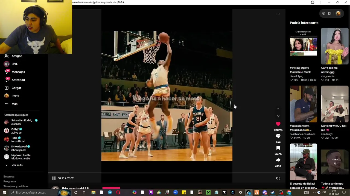This screenshot has height=196, width=350.
Task: Open the Can't tell me nothinggg thumbnail
Action: point(335,46)
